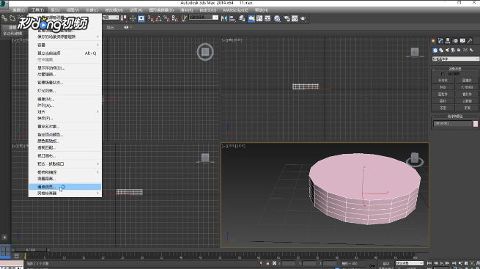Open the Layer Manager toolbar icon
Screen dimensions: 480x269
coord(242,18)
